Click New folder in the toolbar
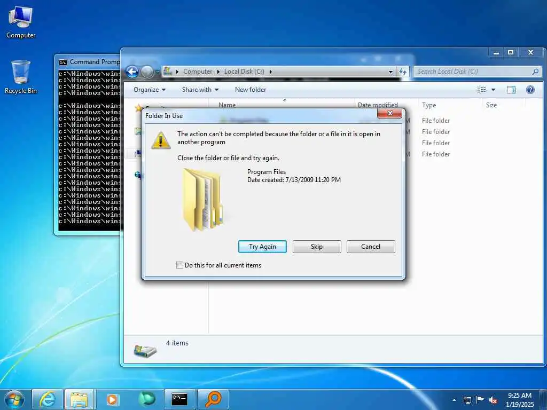Screen dimensions: 547x410 coord(251,90)
